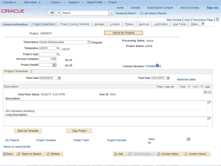
Task: Add a new description row with plus icon
Action: [205, 92]
